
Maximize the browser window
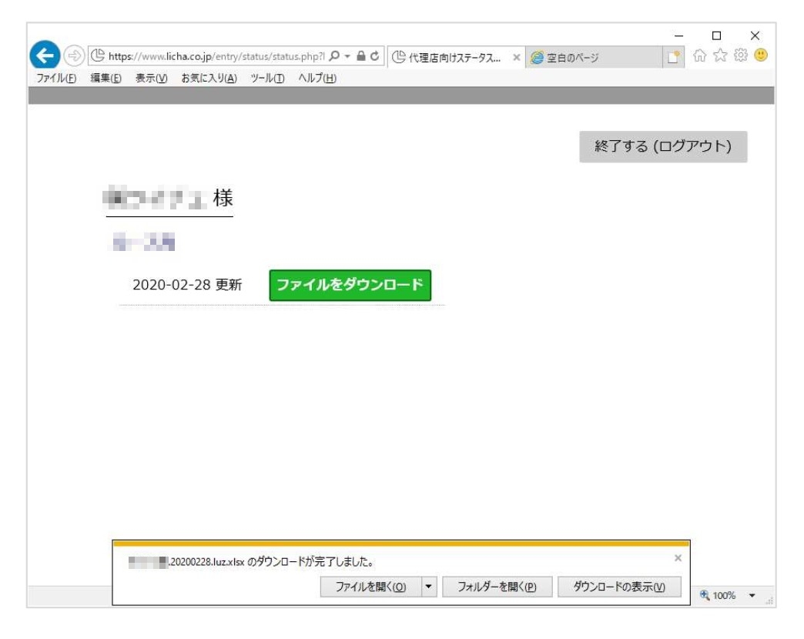716,36
